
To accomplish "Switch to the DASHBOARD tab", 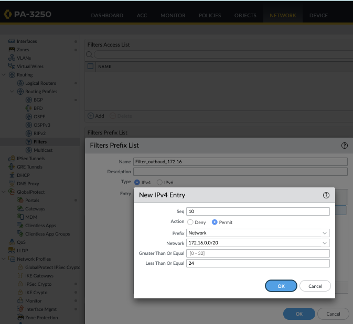I will [x=107, y=16].
